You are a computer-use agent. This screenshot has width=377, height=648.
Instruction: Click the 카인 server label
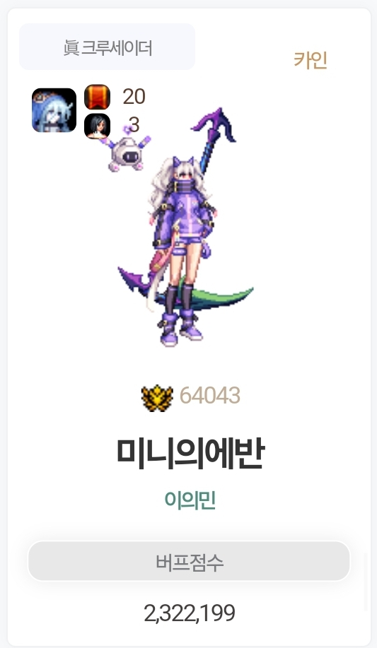click(x=311, y=60)
